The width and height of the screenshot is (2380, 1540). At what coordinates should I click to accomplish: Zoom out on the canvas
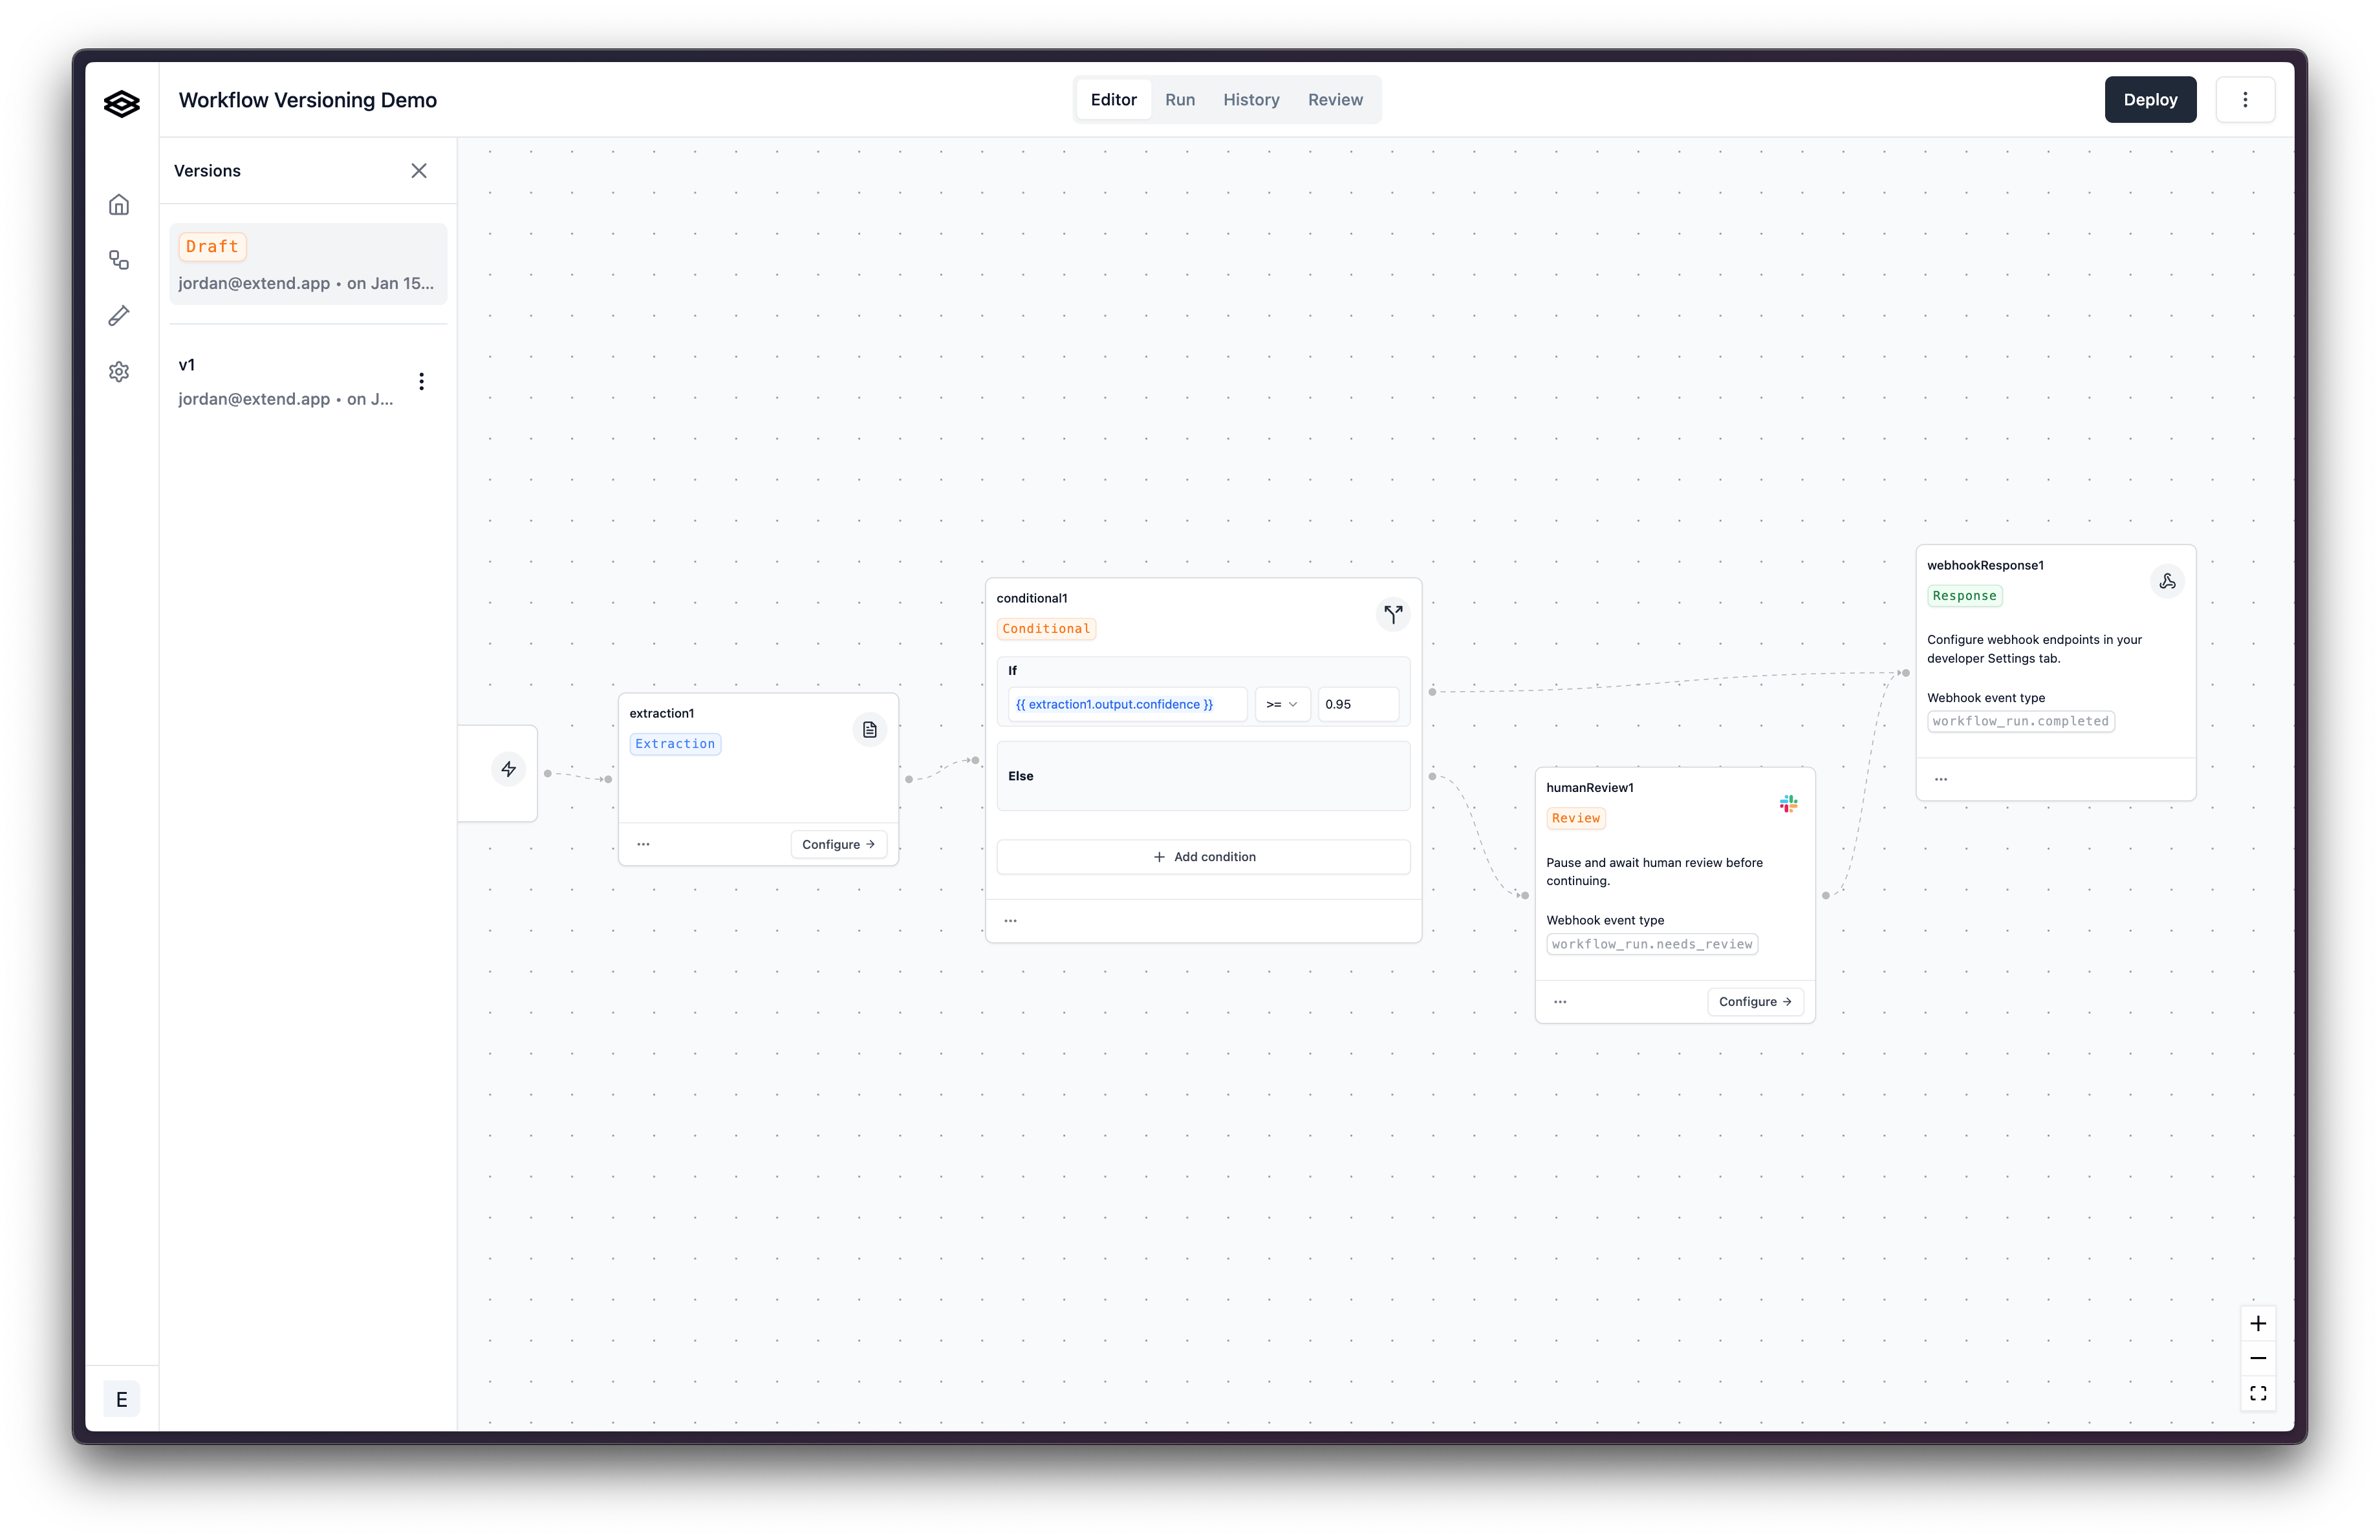2258,1358
